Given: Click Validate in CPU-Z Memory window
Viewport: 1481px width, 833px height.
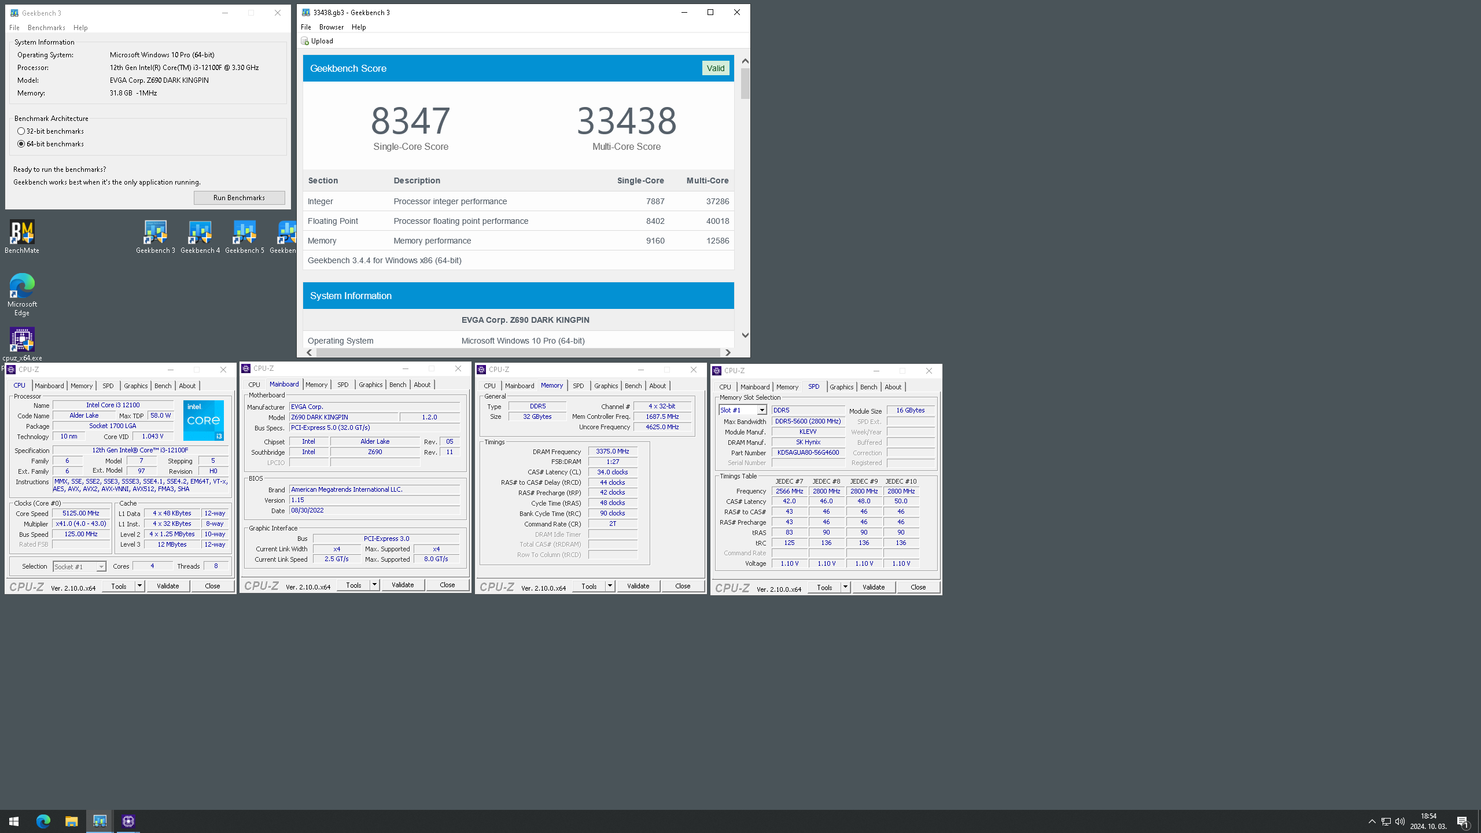Looking at the screenshot, I should coord(638,586).
